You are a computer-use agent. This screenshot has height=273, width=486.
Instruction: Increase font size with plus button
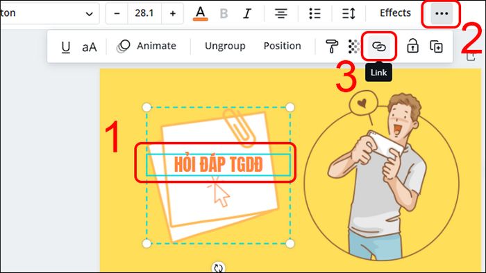pyautogui.click(x=173, y=13)
